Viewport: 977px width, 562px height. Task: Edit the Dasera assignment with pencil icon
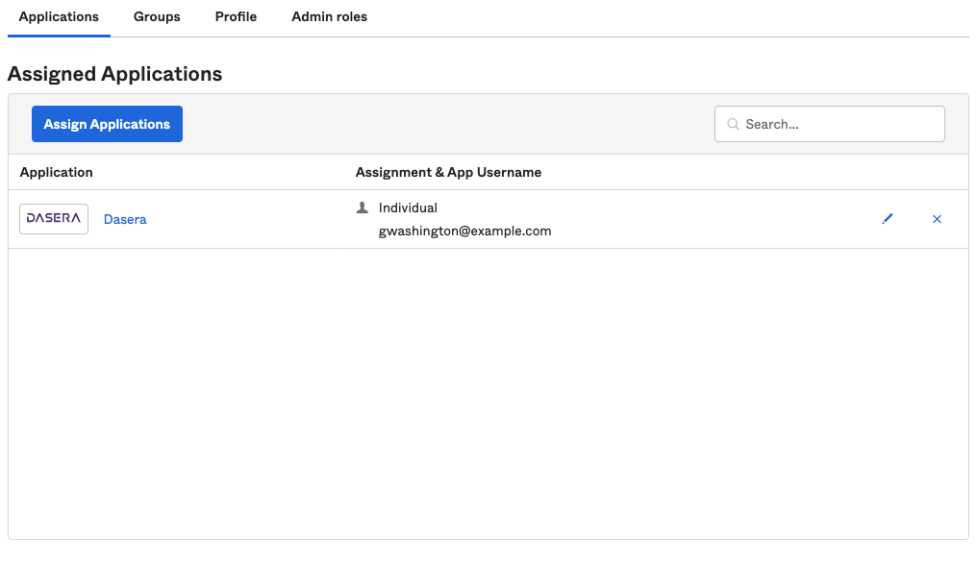tap(888, 218)
